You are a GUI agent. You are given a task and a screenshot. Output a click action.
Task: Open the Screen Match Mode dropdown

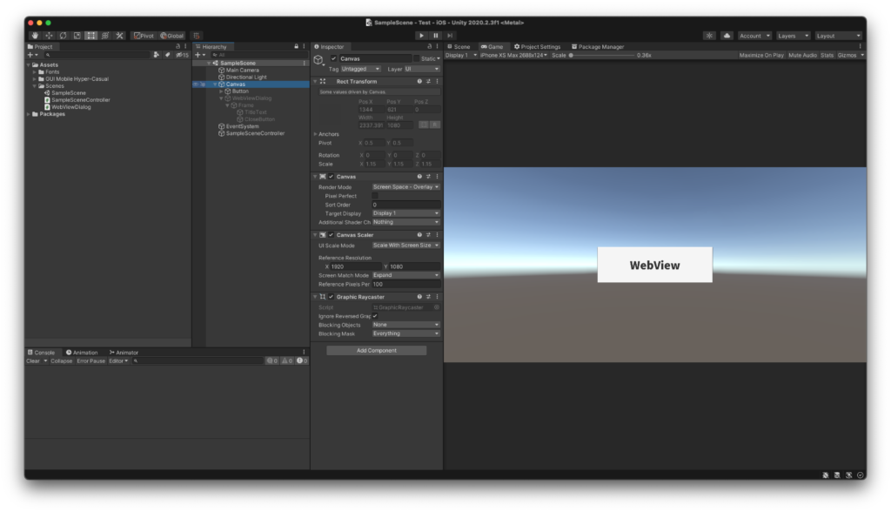point(405,275)
